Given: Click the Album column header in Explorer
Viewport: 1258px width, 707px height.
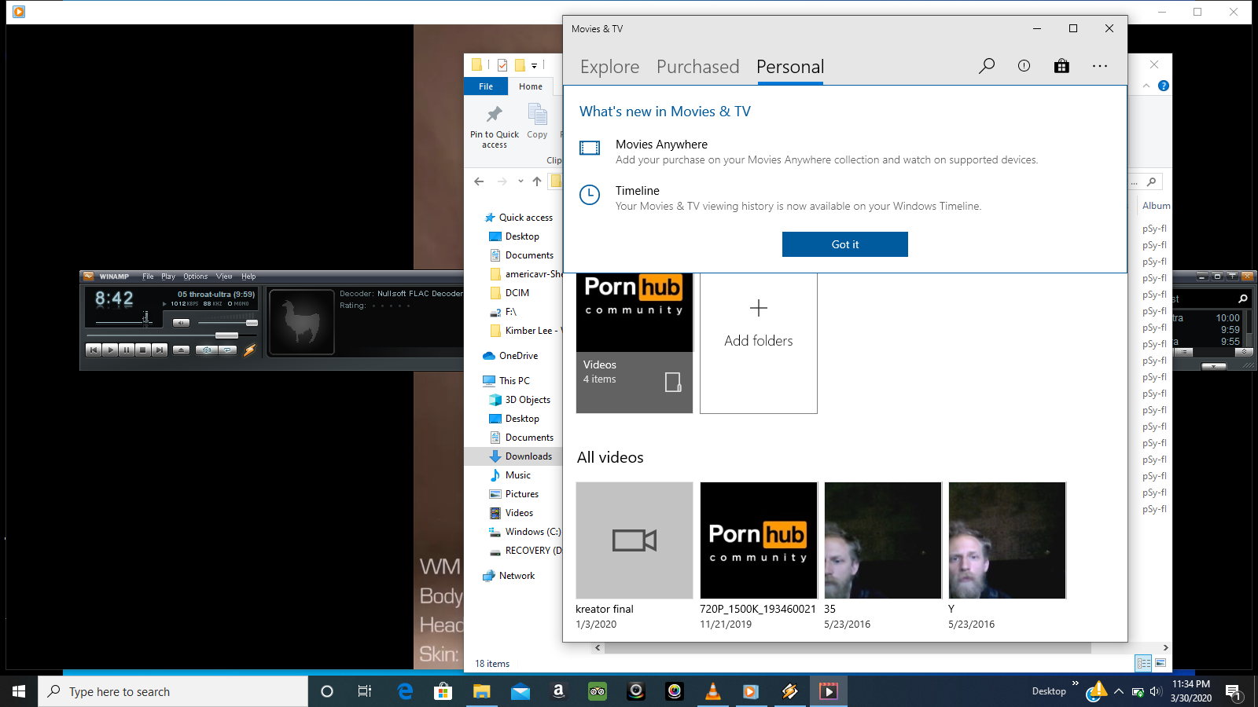Looking at the screenshot, I should (x=1156, y=206).
